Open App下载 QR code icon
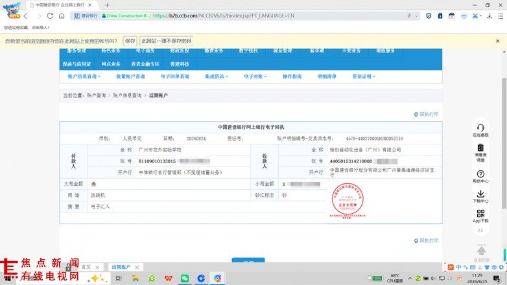The width and height of the screenshot is (507, 285). (480, 216)
